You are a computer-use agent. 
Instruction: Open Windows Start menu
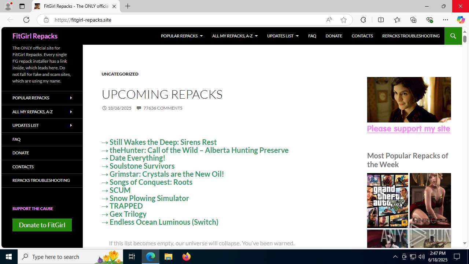click(9, 257)
